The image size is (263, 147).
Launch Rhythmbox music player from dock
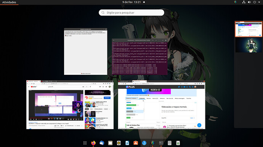point(119,143)
